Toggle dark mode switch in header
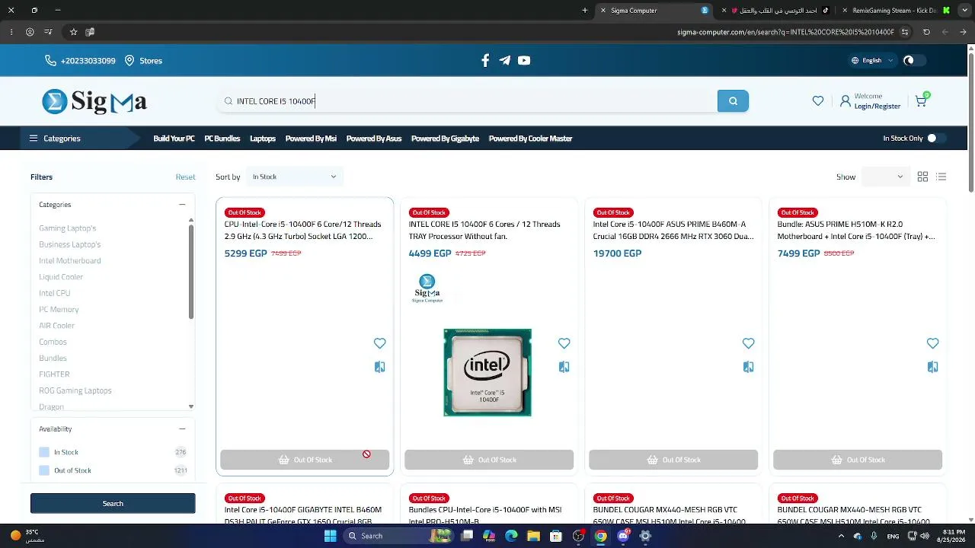 click(x=914, y=61)
